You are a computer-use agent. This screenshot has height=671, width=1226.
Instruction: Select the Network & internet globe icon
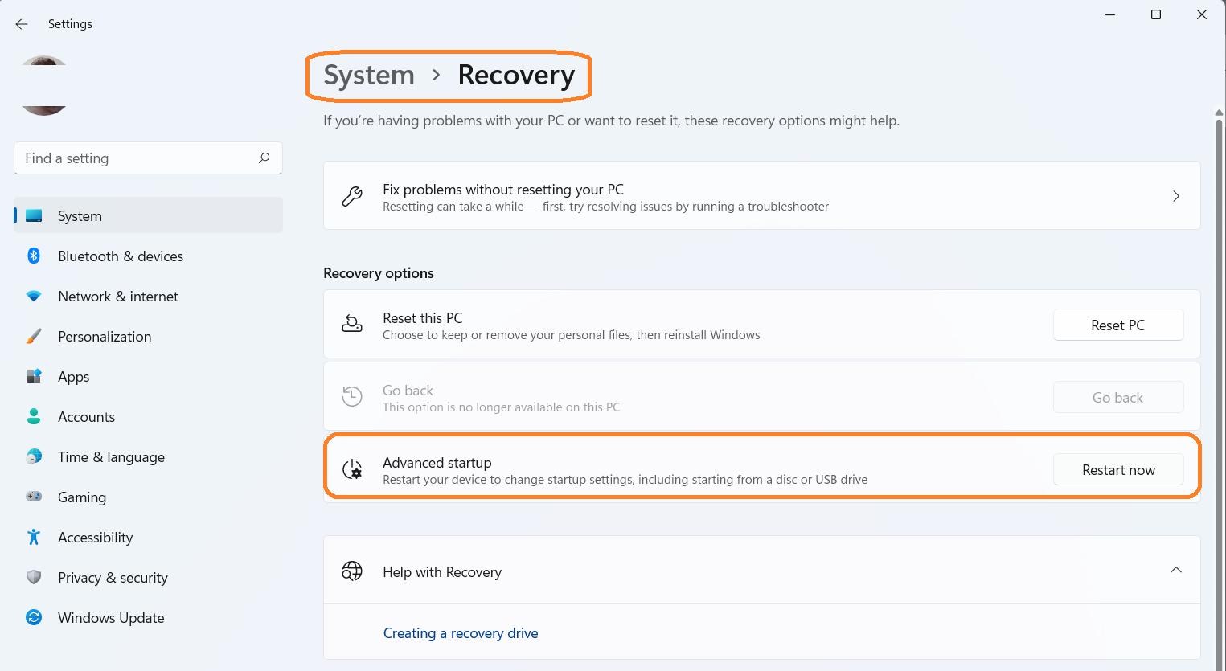34,296
